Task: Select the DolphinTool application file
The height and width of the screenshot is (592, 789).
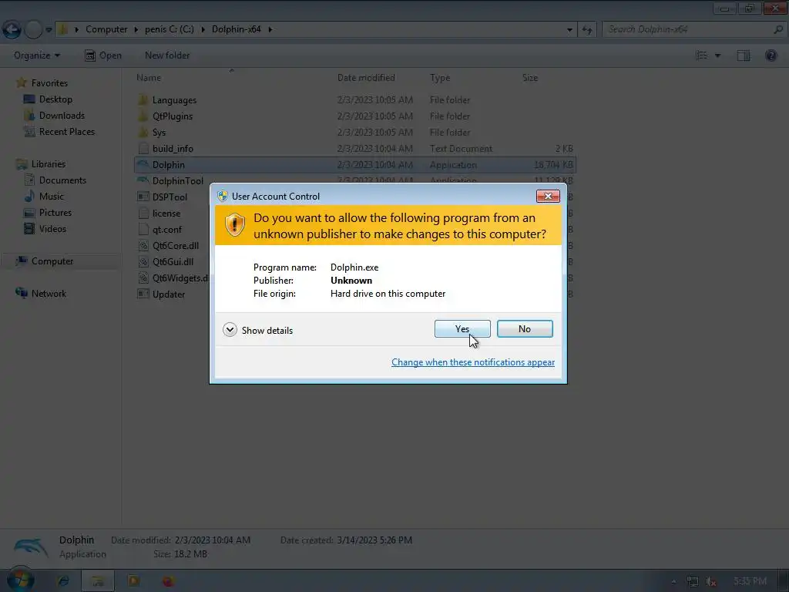Action: (x=171, y=180)
